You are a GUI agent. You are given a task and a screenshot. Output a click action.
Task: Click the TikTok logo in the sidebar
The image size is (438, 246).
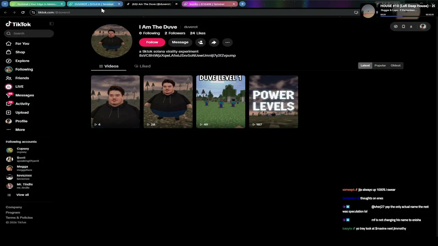coord(18,24)
